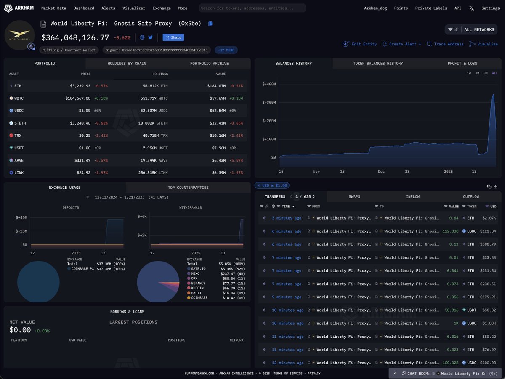Click the '3 minutes ago' transfer timestamp

coord(287,218)
